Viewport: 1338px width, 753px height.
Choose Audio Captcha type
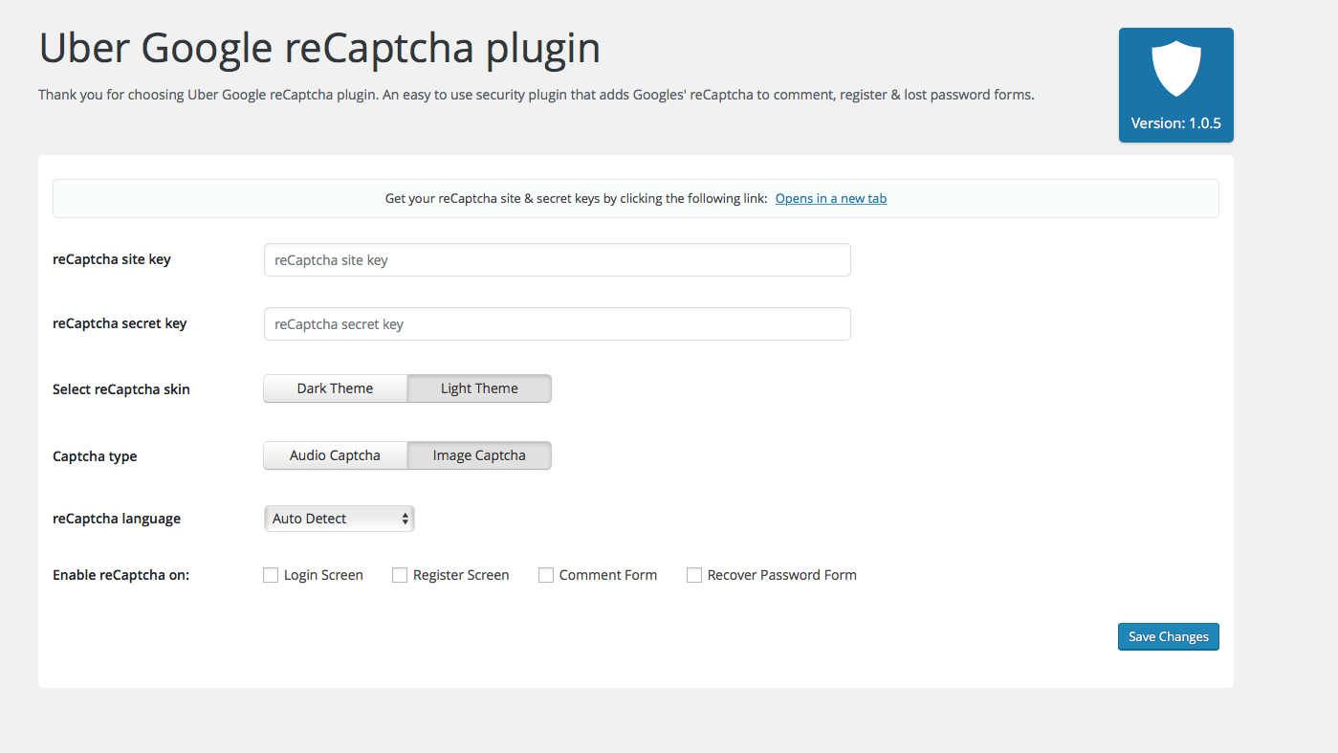(x=336, y=455)
